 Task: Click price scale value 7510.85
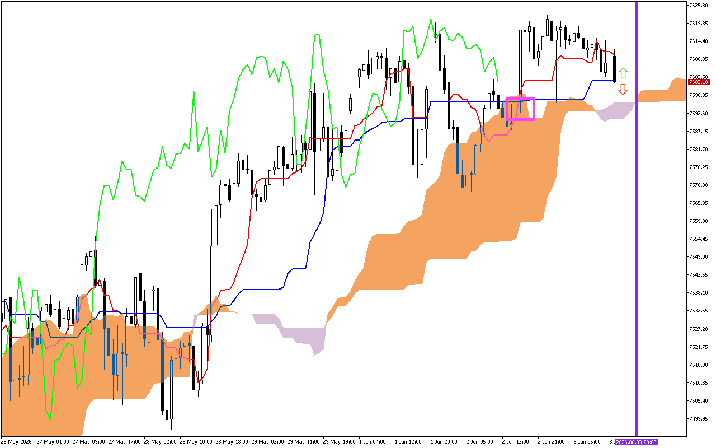[698, 382]
